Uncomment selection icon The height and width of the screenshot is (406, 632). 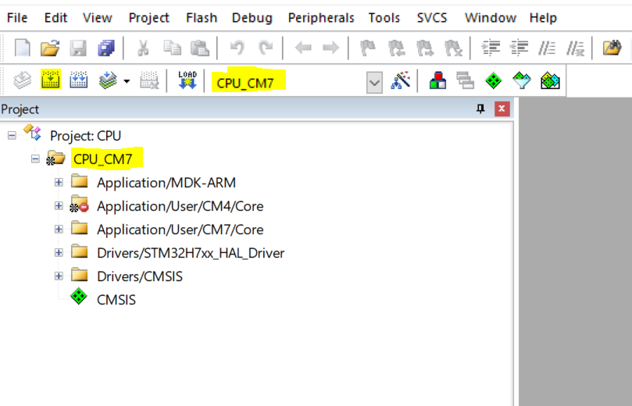575,48
